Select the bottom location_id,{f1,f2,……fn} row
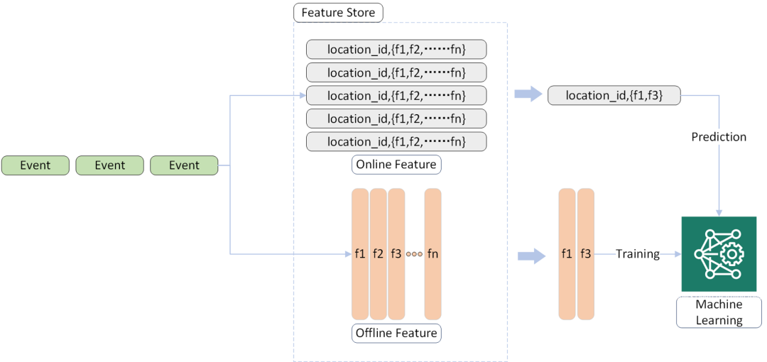Image resolution: width=767 pixels, height=362 pixels. pyautogui.click(x=396, y=141)
